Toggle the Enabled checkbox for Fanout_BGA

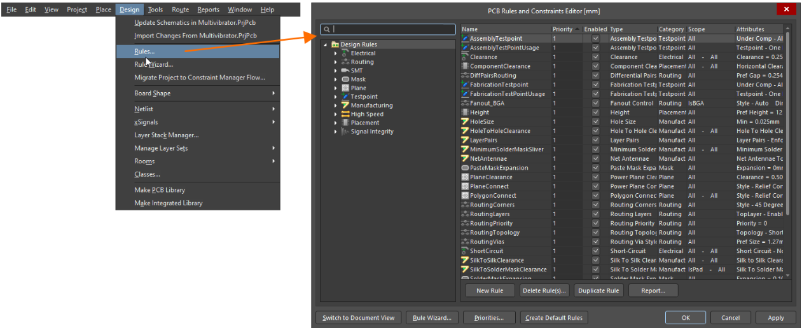click(595, 103)
